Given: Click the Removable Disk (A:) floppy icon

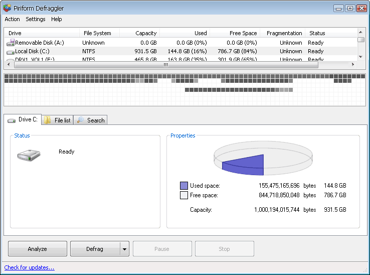Looking at the screenshot, I should click(x=11, y=43).
